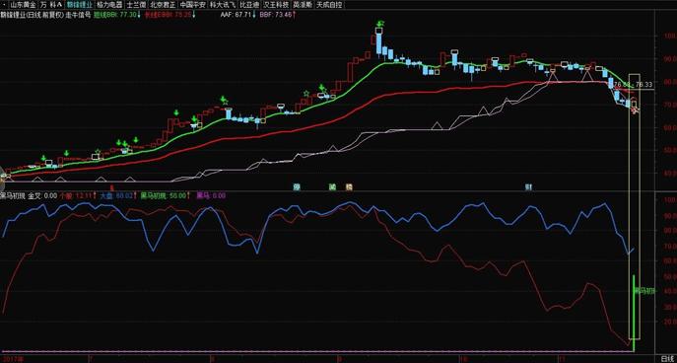Click the green 黑马初现: 50.00 readout
Viewport: 677px width, 363px height.
(x=165, y=195)
